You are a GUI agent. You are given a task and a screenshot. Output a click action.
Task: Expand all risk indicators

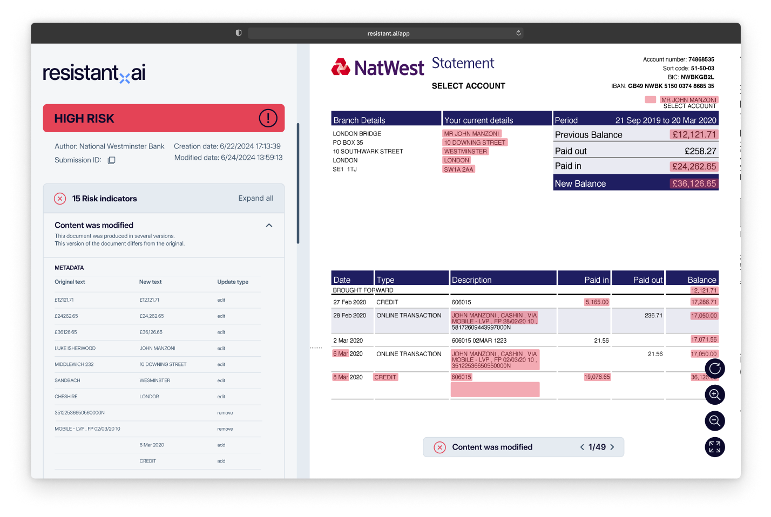coord(256,198)
